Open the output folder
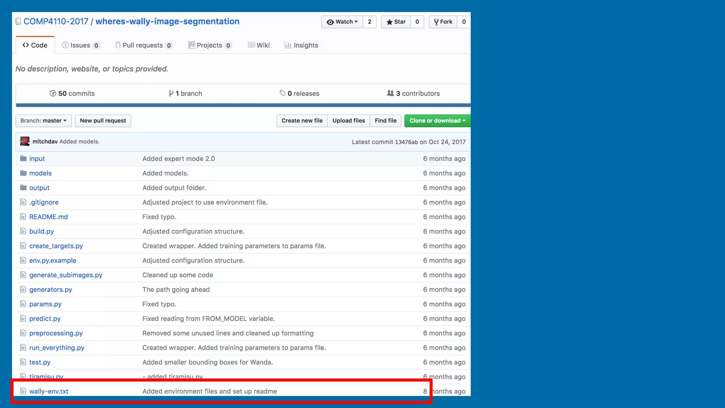Image resolution: width=725 pixels, height=408 pixels. (39, 188)
